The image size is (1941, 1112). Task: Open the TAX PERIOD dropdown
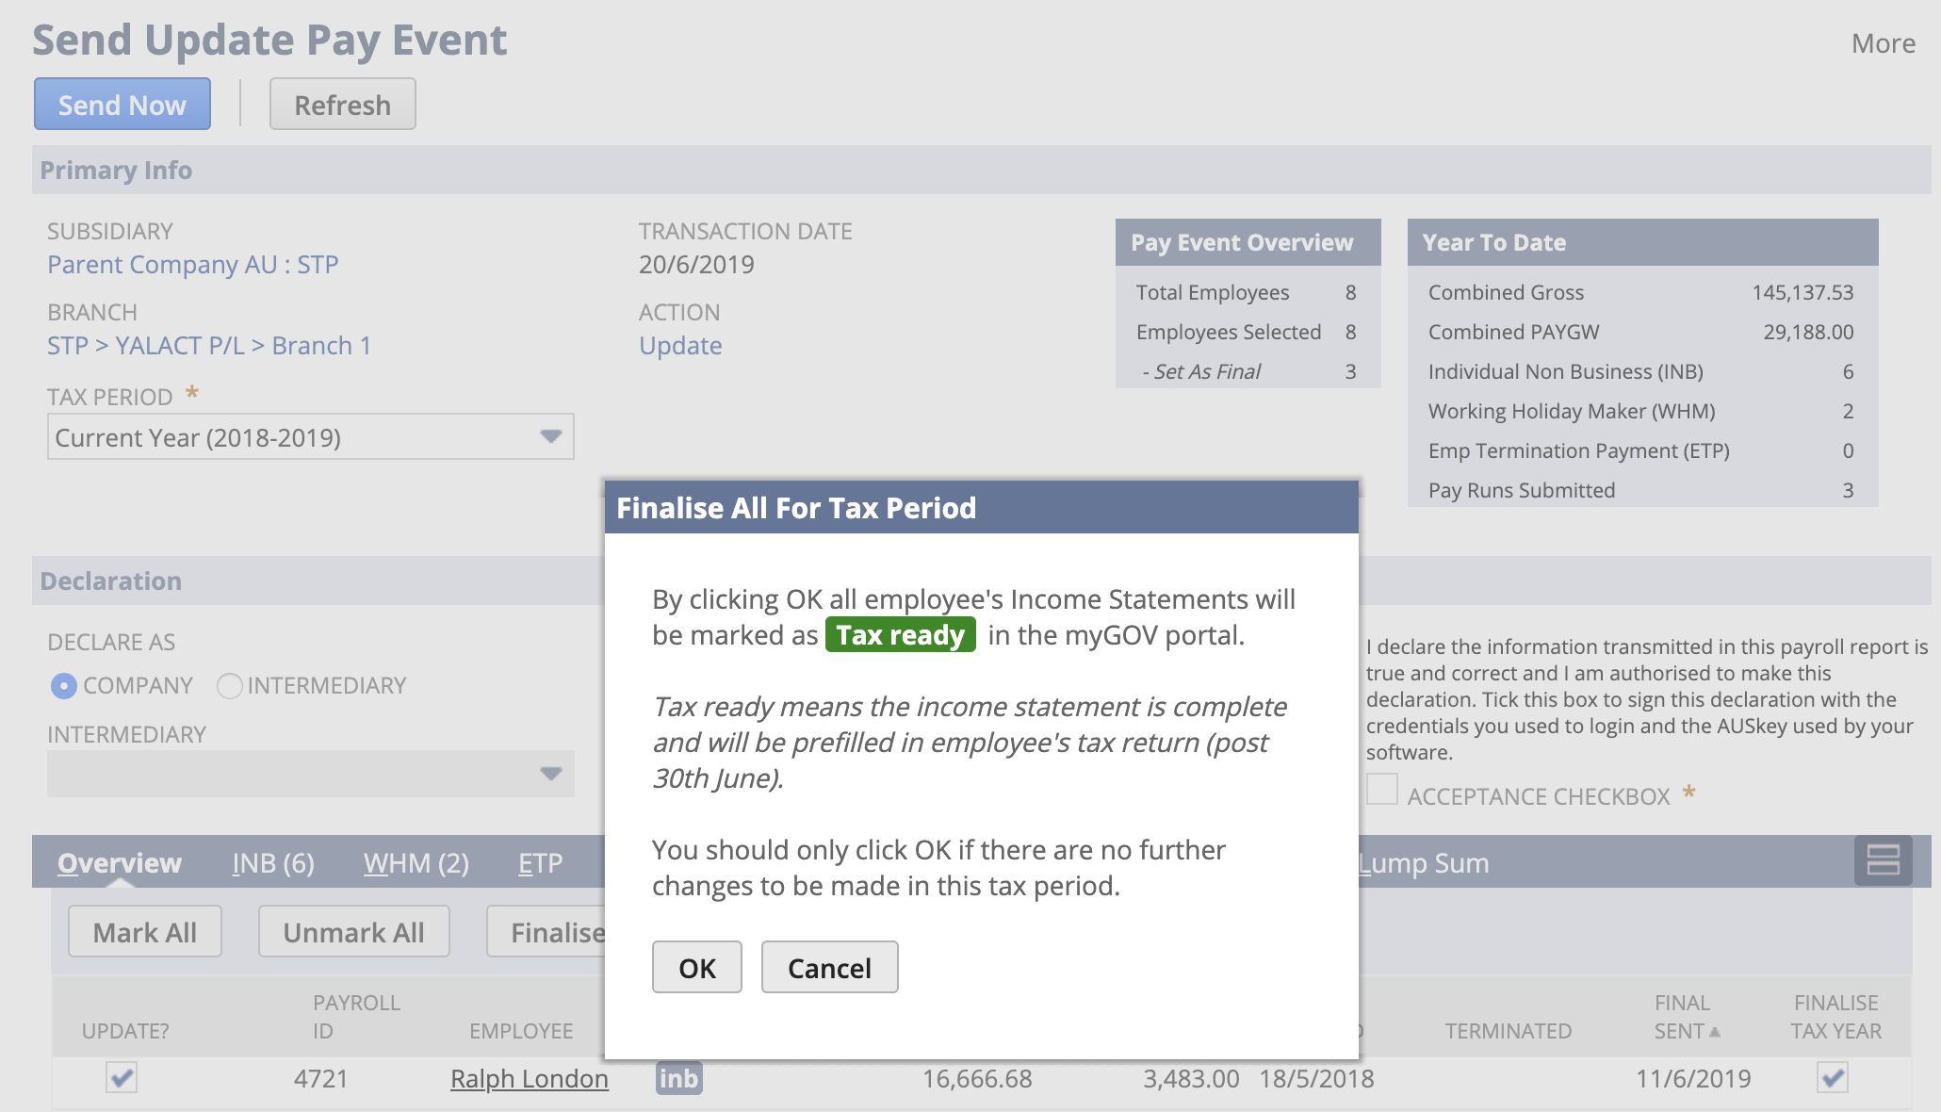coord(551,436)
